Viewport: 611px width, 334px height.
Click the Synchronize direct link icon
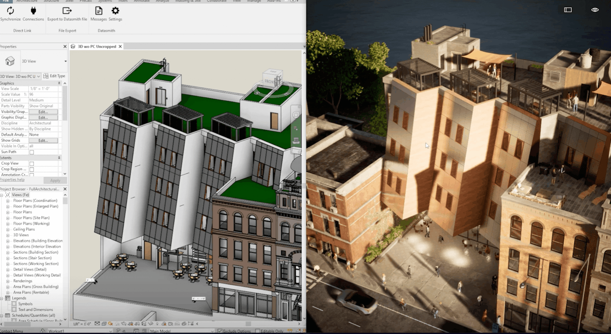point(11,11)
